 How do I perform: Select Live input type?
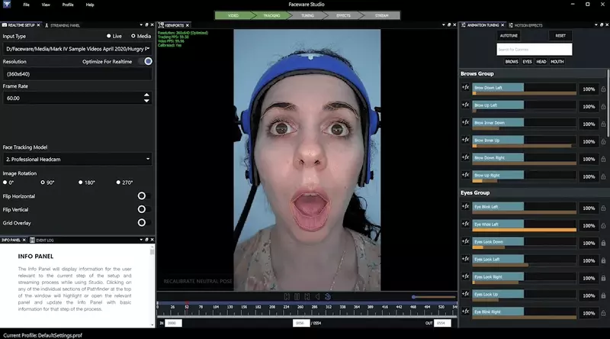coord(109,36)
